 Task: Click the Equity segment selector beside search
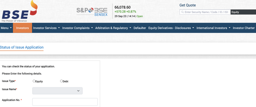(243, 12)
